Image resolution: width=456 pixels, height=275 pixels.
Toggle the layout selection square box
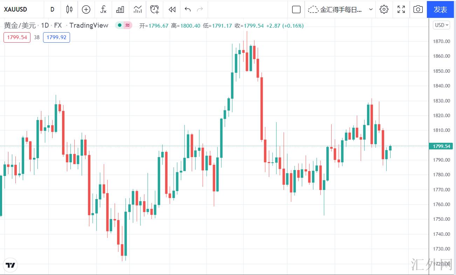point(296,9)
